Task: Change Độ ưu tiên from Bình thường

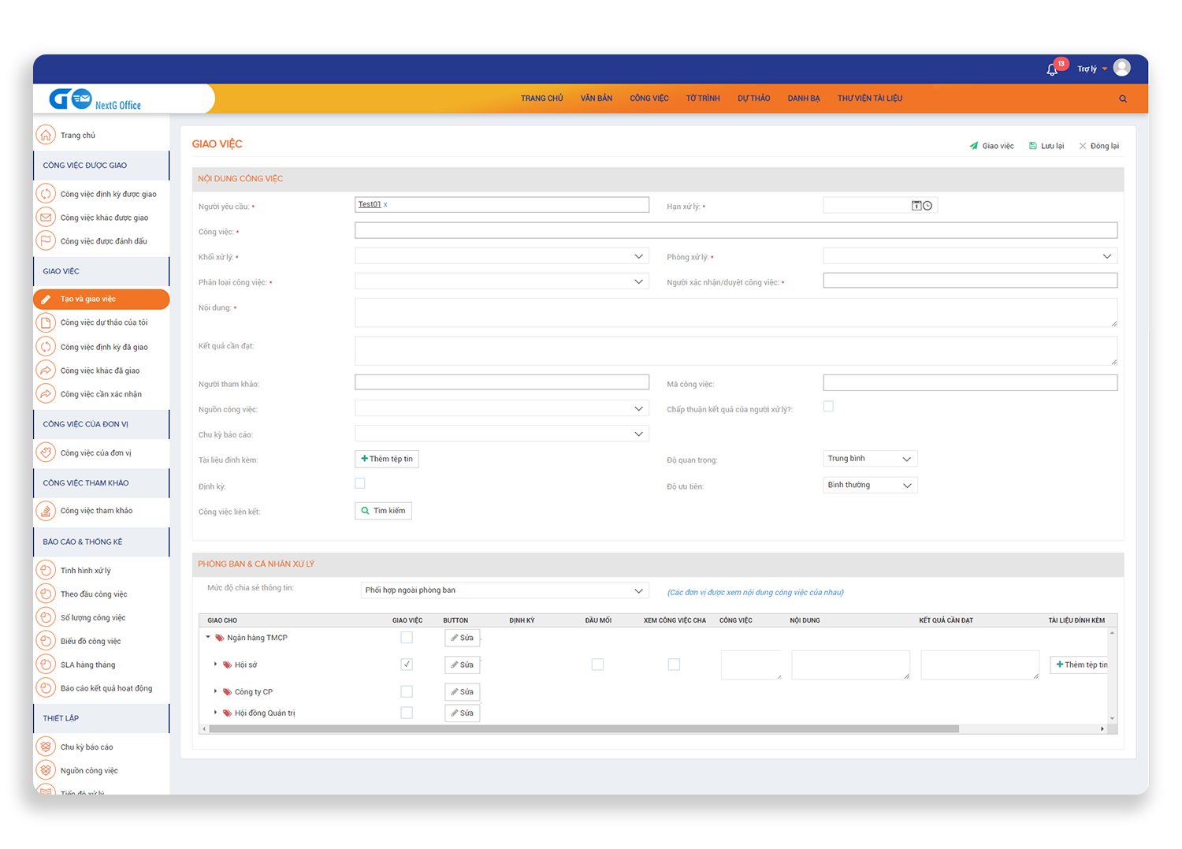Action: coord(870,486)
